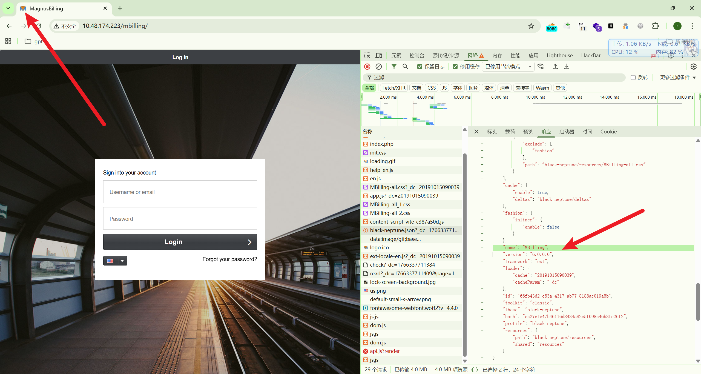The width and height of the screenshot is (701, 374).
Task: Open the language flag dropdown
Action: (x=122, y=261)
